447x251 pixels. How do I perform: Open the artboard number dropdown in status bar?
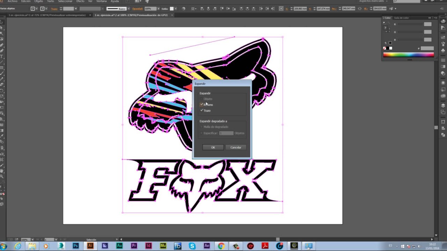pyautogui.click(x=56, y=239)
